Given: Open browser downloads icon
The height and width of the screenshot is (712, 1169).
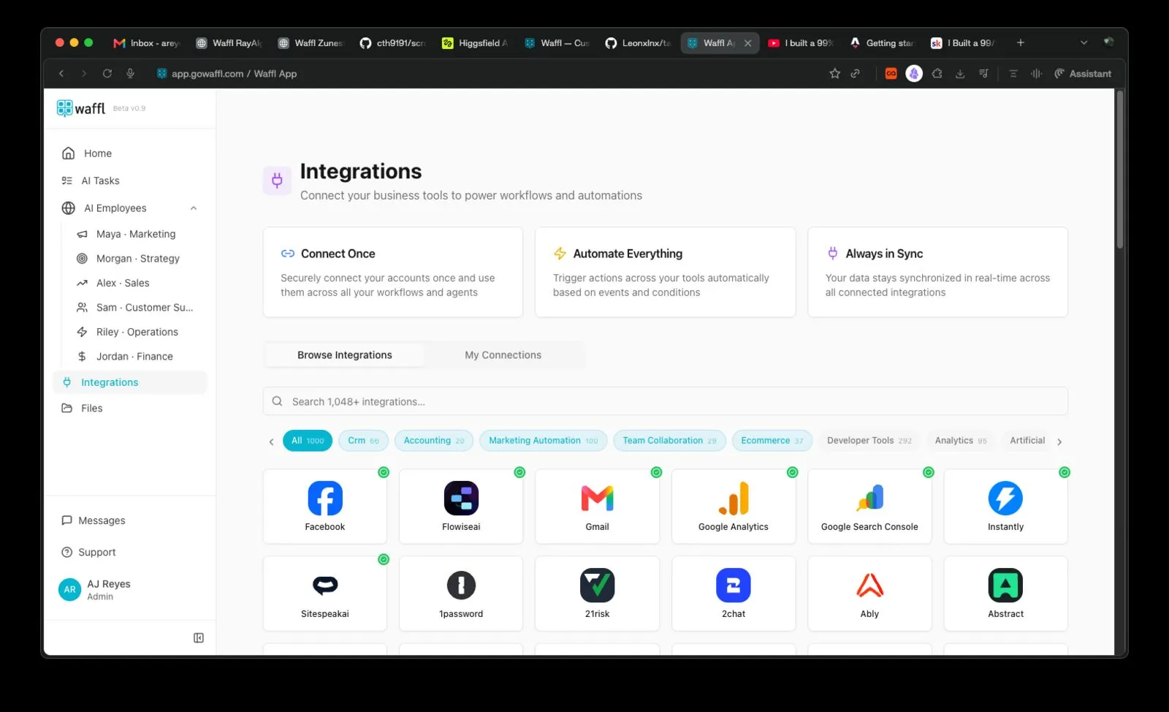Looking at the screenshot, I should point(960,74).
